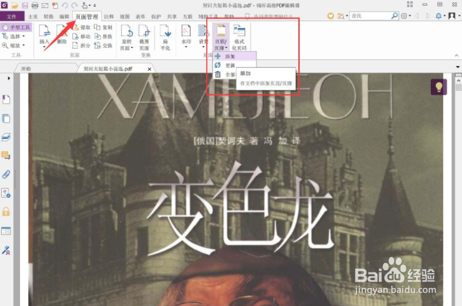Open the attachments paperclip panel in left sidebar
462x306 pixels.
6,175
